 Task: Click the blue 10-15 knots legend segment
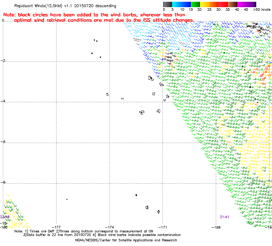[186, 4]
